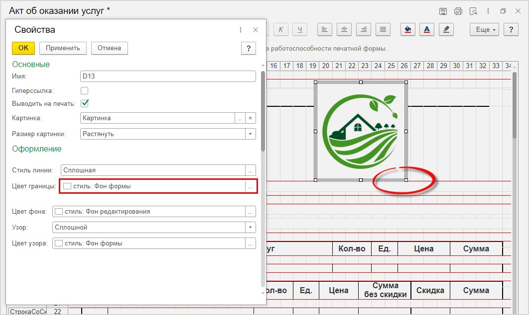This screenshot has height=315, width=529.
Task: Open the Картинка selection ellipsis button
Action: coord(240,118)
